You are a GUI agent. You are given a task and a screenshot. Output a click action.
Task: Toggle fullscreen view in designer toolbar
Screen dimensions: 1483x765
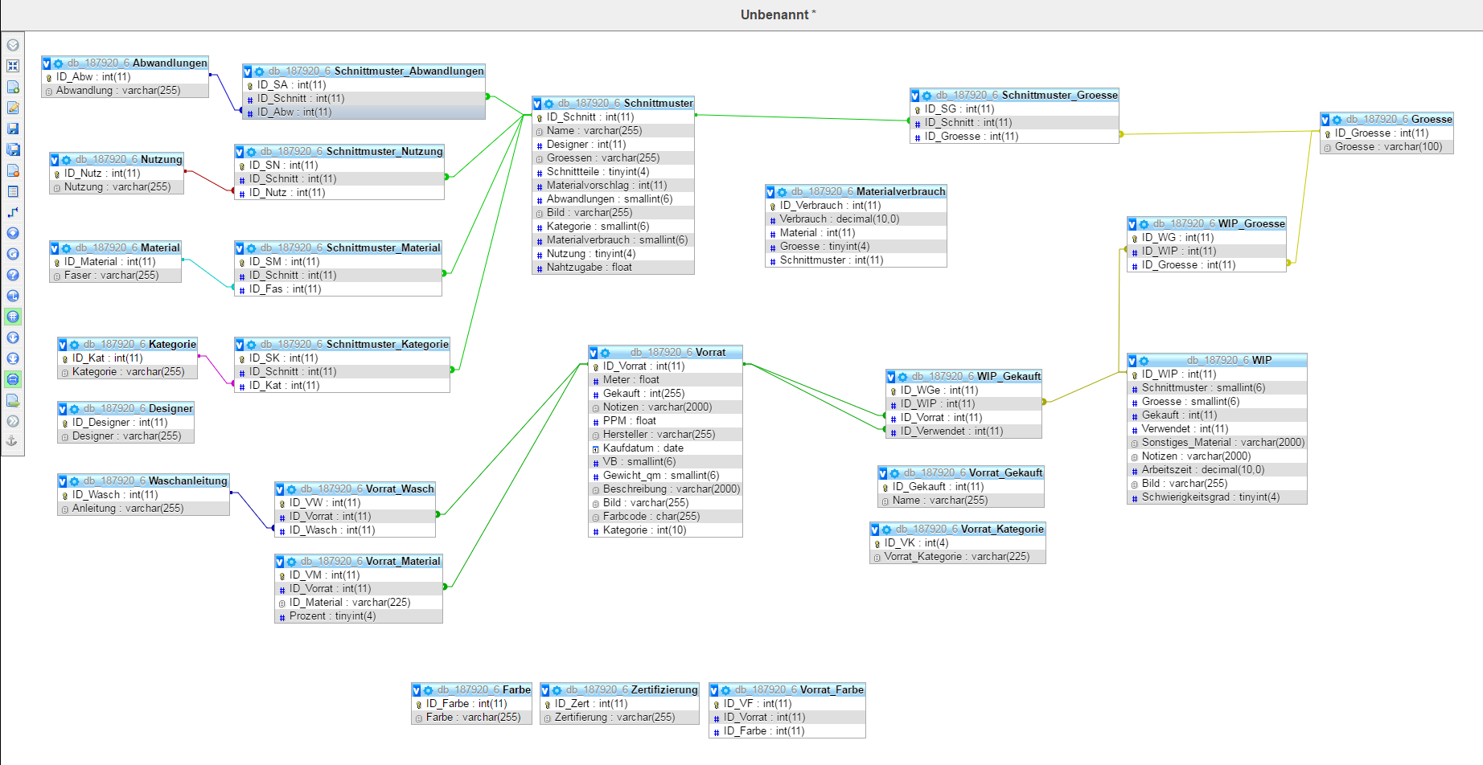point(13,66)
